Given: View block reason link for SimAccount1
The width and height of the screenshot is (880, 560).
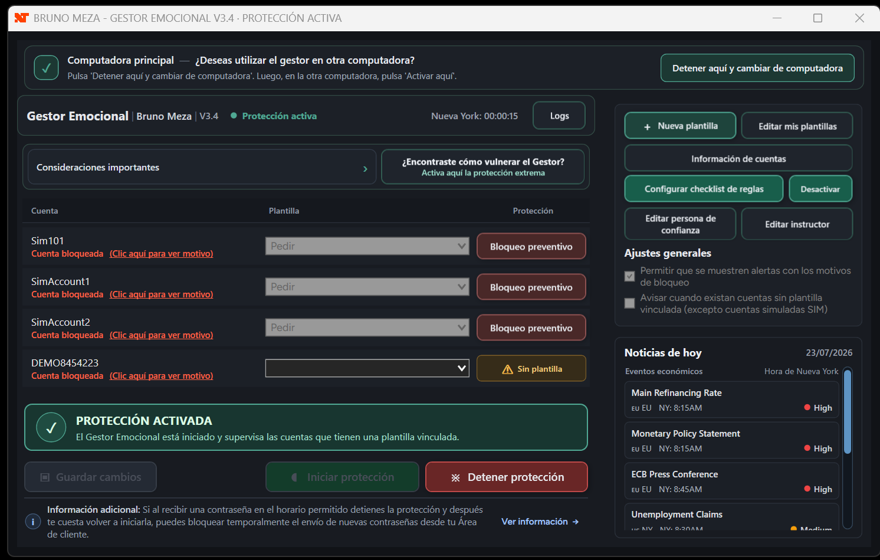Looking at the screenshot, I should pos(162,294).
